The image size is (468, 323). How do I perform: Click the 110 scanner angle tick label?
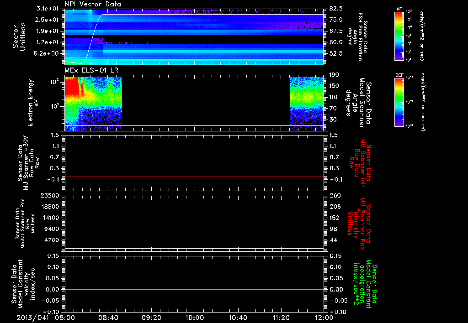coord(334,97)
